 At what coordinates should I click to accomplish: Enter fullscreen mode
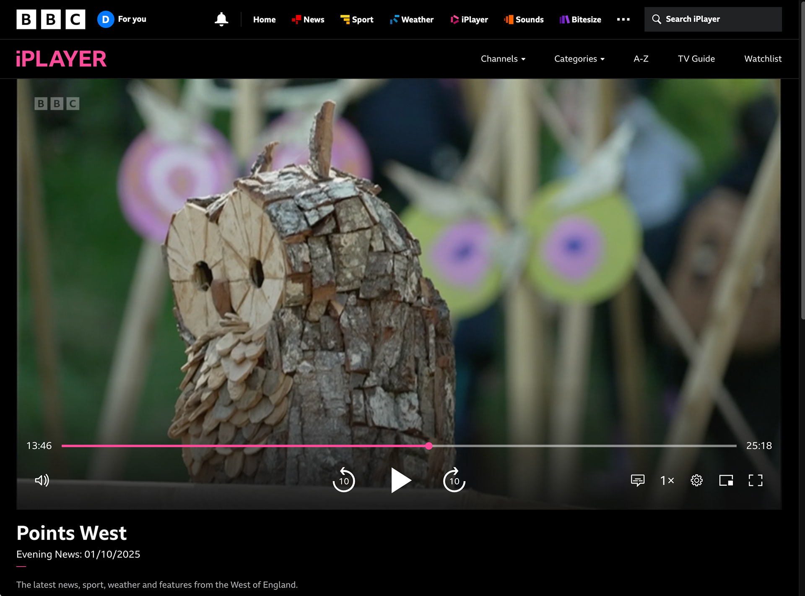pos(755,480)
